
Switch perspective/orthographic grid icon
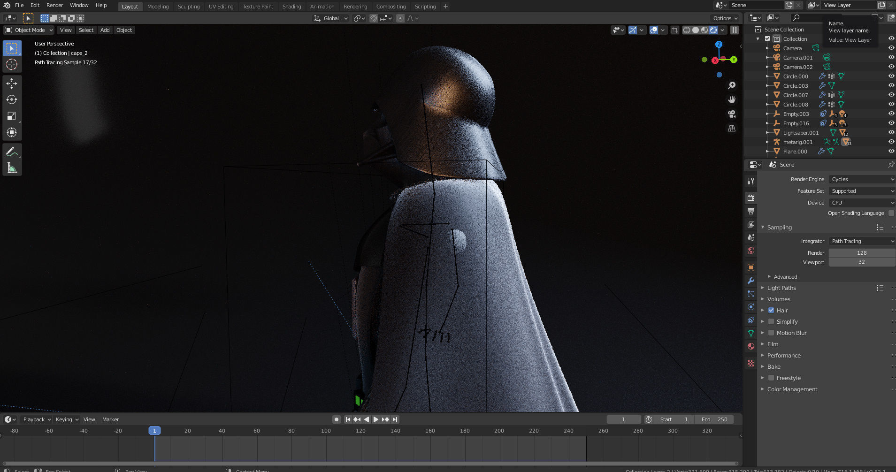732,128
